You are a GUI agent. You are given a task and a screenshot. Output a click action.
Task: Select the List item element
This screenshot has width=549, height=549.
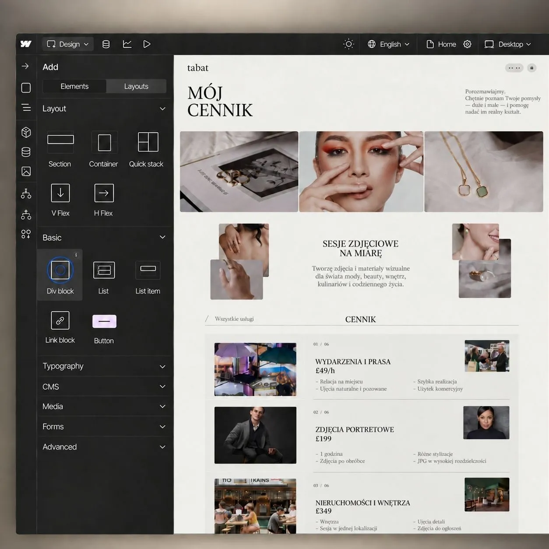[x=148, y=278]
